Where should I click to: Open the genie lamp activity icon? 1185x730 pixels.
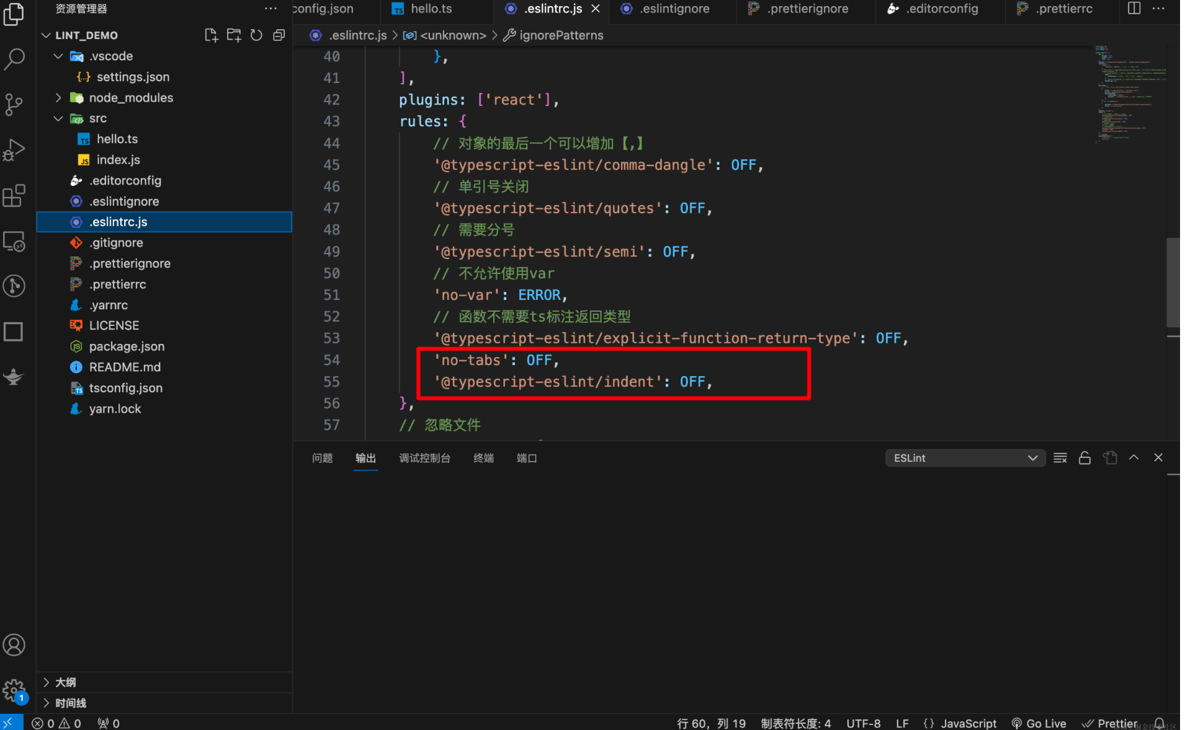point(14,376)
